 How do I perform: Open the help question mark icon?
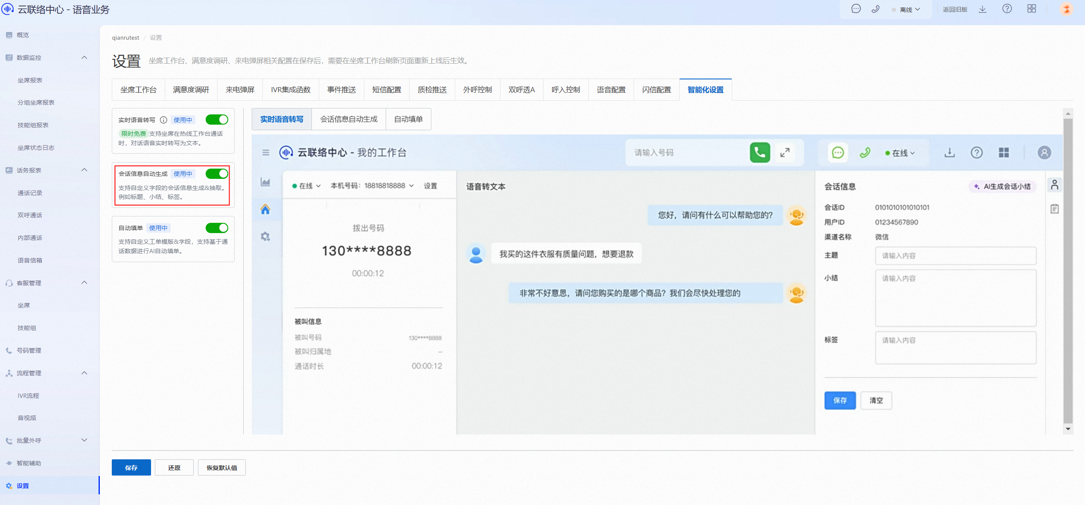[1007, 9]
